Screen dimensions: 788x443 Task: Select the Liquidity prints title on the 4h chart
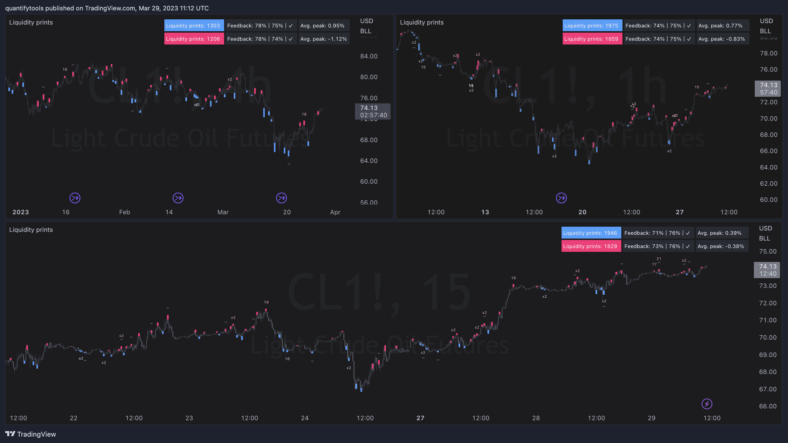tap(31, 22)
